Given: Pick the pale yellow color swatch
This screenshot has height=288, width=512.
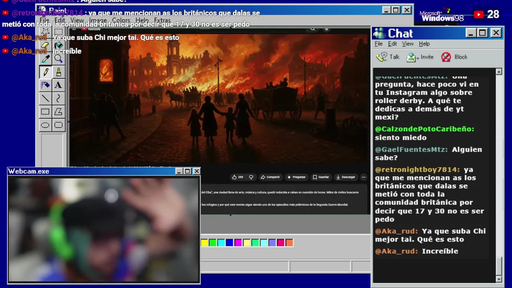Looking at the screenshot, I should pos(247,243).
